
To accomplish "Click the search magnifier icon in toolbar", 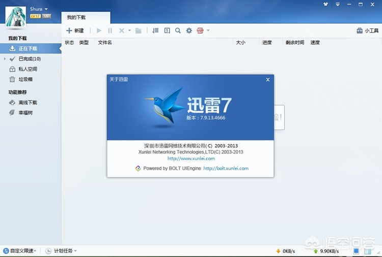I will (x=178, y=31).
